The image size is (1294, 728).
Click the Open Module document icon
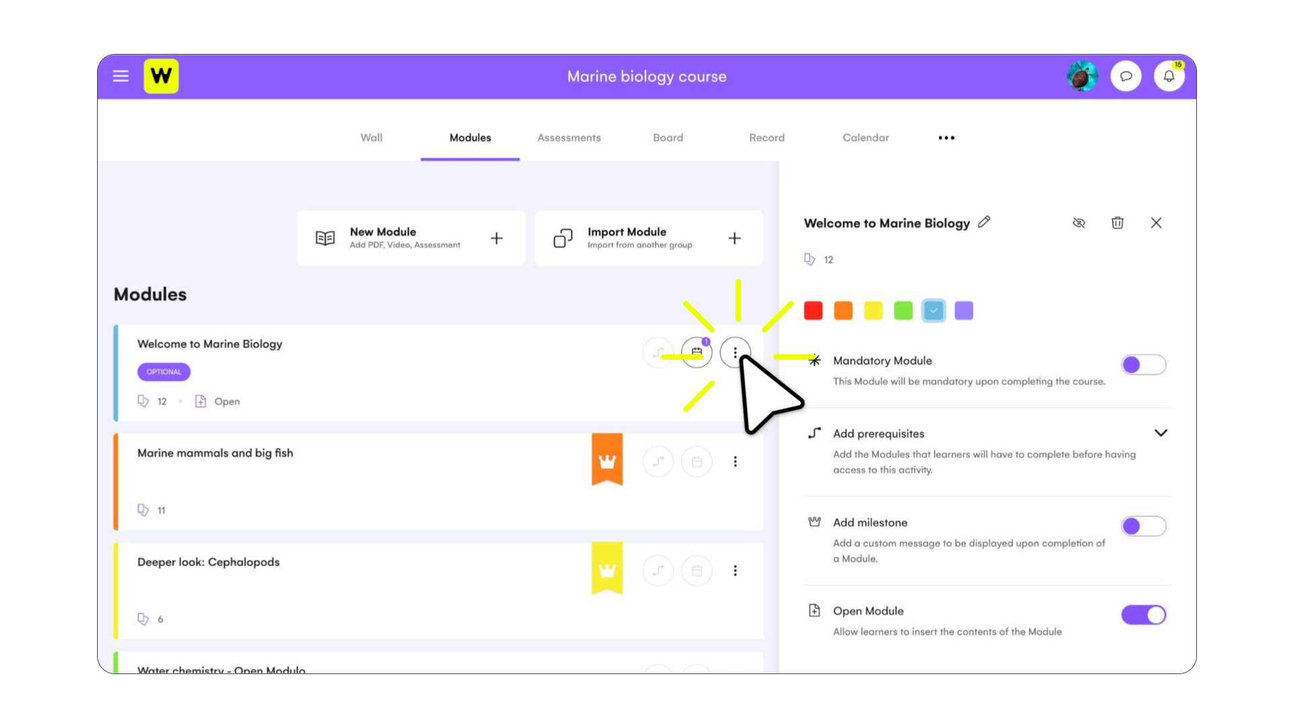tap(814, 610)
